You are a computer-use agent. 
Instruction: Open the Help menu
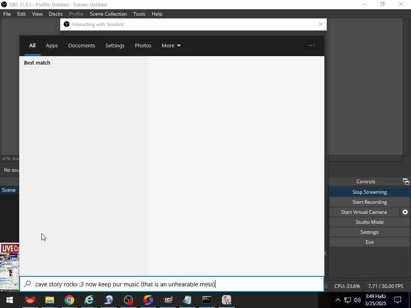[x=157, y=14]
